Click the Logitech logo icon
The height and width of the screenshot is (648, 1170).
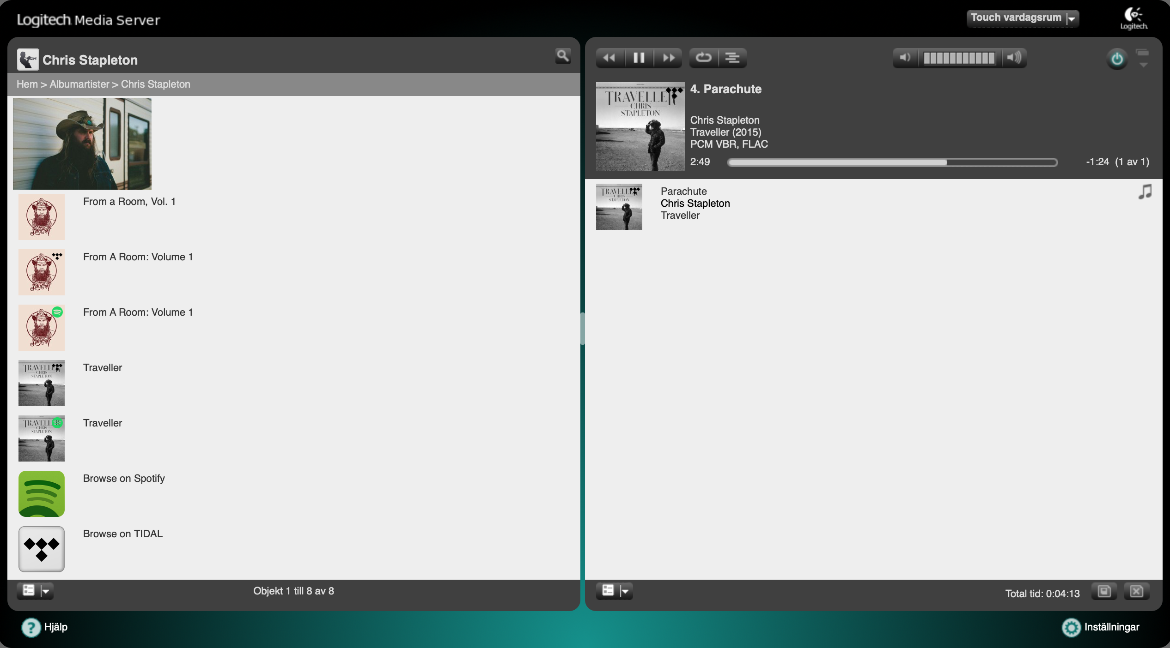1134,18
